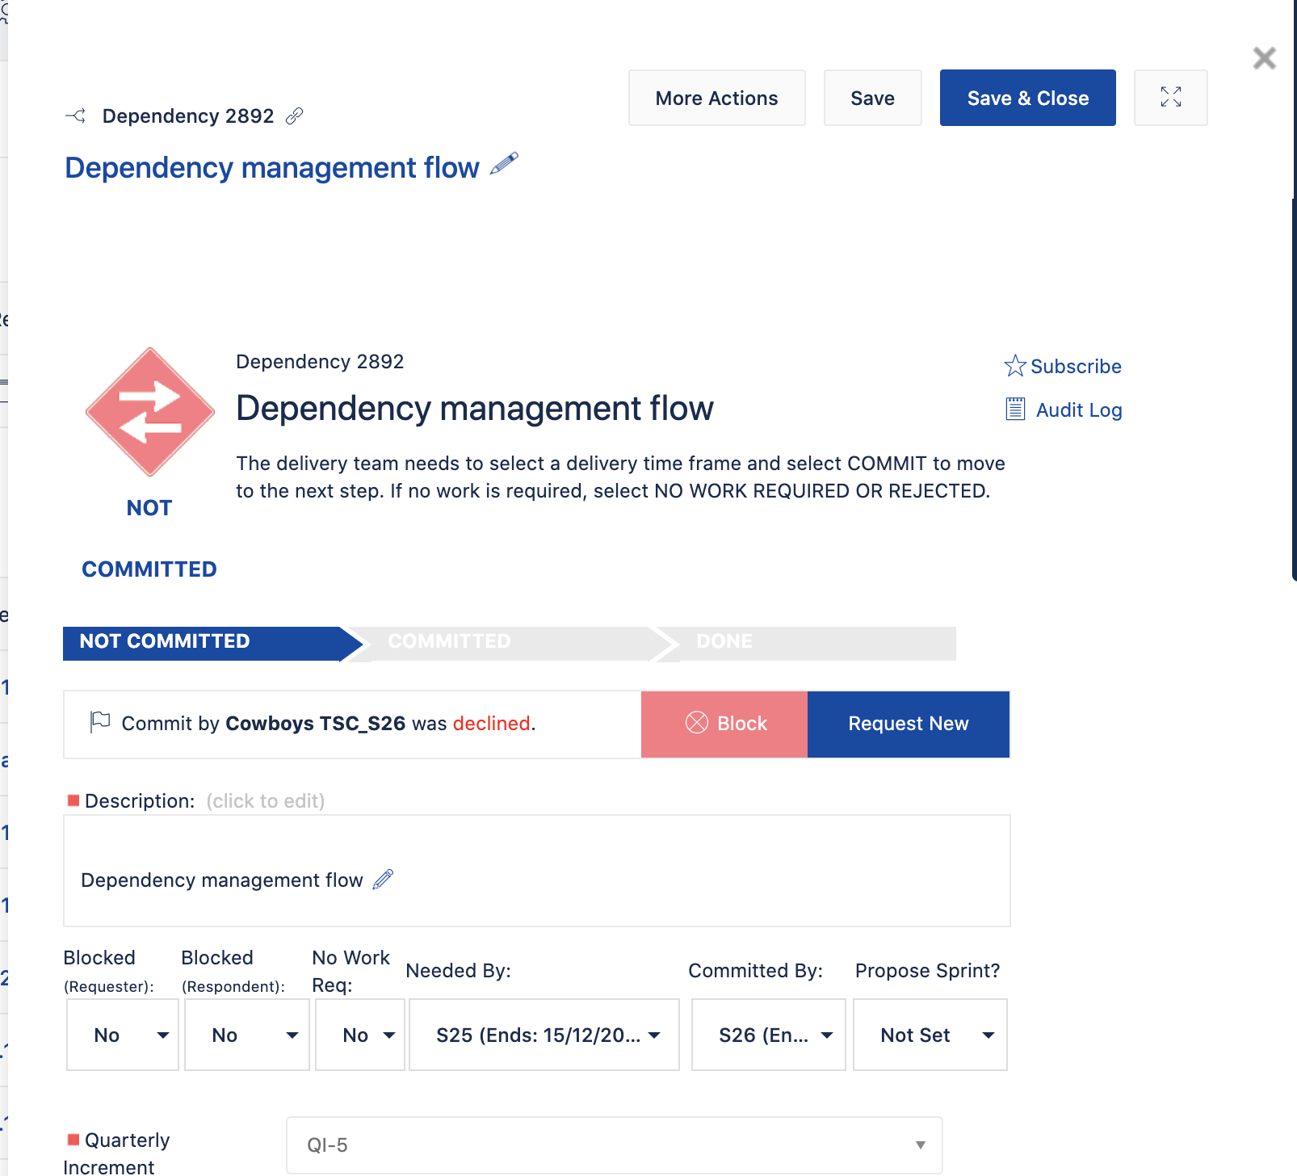This screenshot has height=1176, width=1297.
Task: Click '(click to edit)' hint text
Action: 266,801
